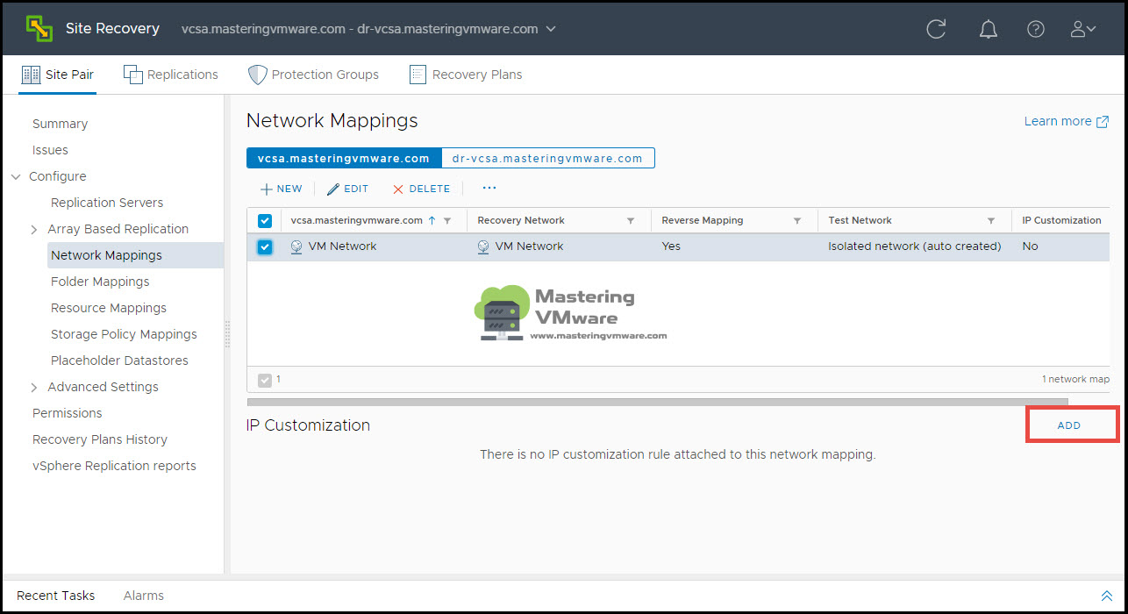
Task: Refresh the Site Recovery view
Action: tap(936, 29)
